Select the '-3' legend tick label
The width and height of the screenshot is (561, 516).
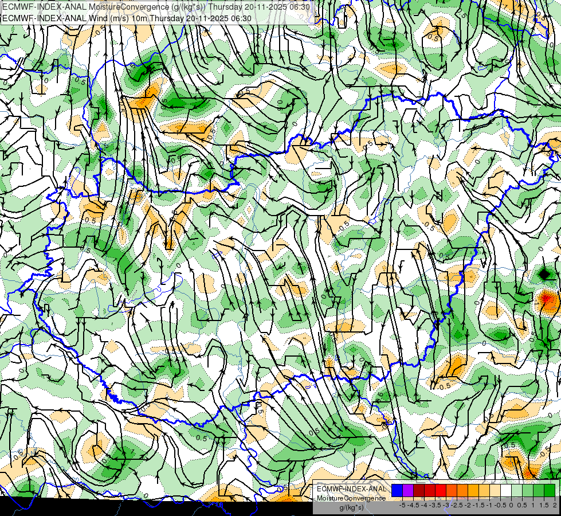[x=446, y=505]
